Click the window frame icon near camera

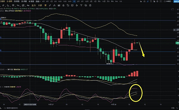151,1
